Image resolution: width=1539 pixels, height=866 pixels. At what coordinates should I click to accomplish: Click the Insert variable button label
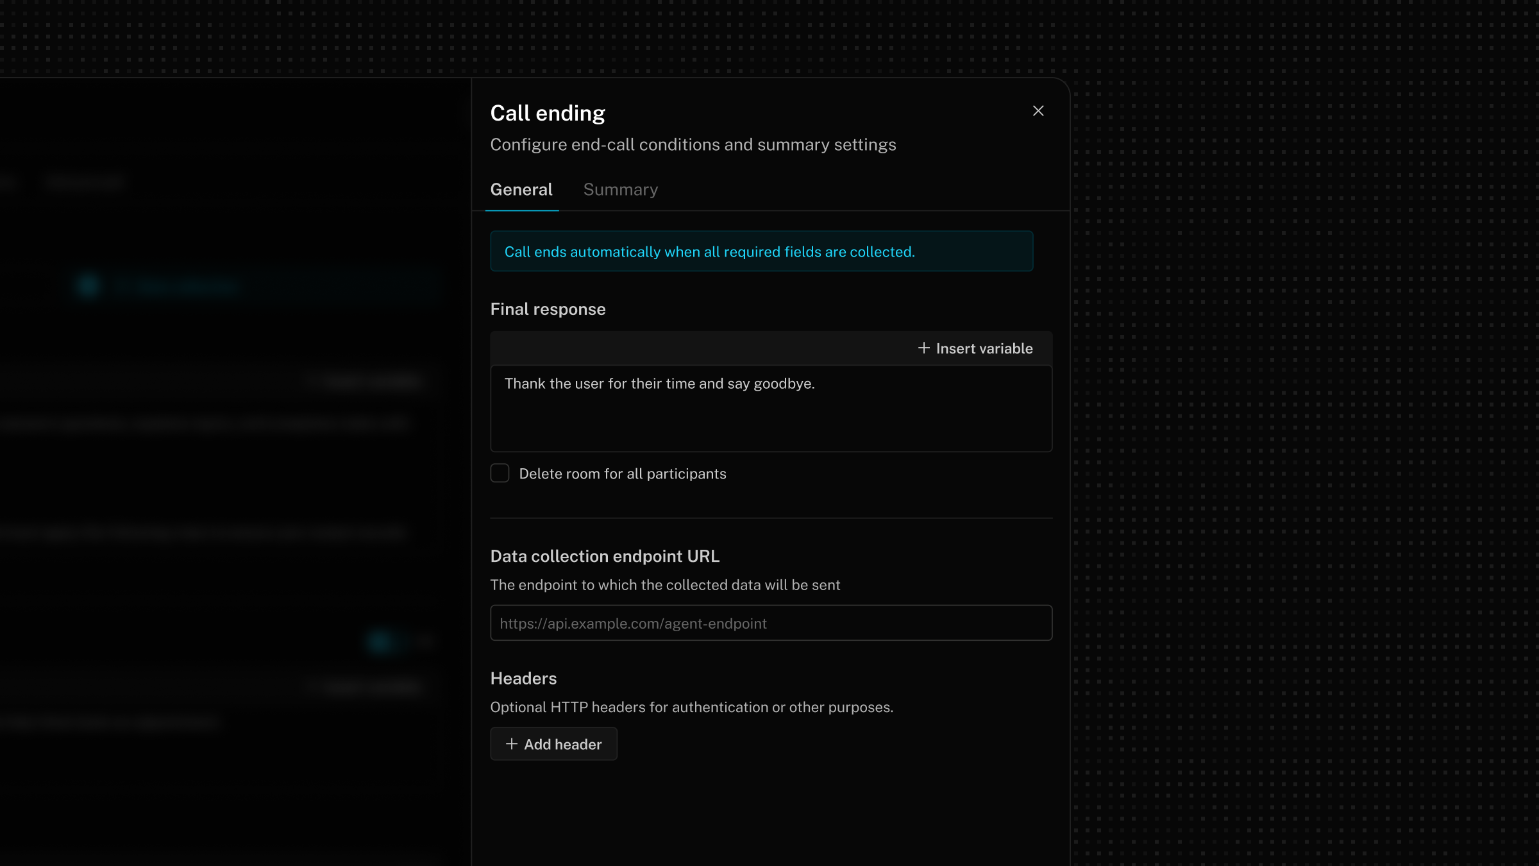pyautogui.click(x=984, y=349)
